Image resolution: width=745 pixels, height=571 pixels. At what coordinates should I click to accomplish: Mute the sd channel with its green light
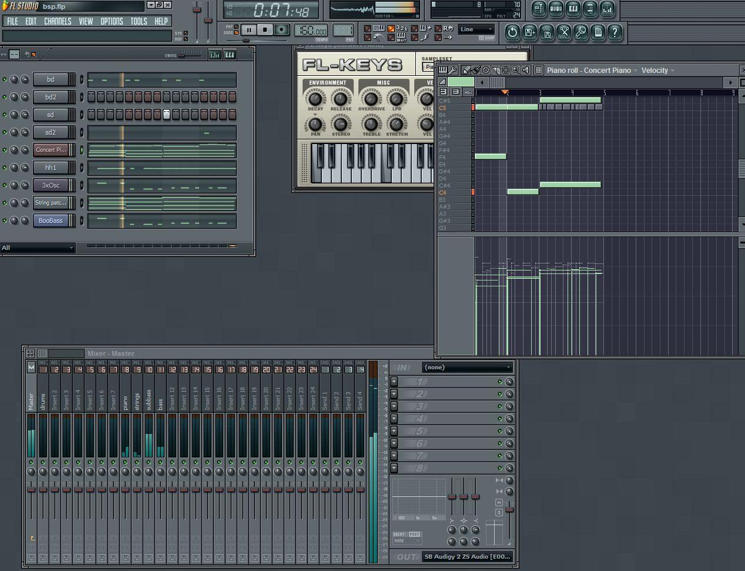pos(5,115)
